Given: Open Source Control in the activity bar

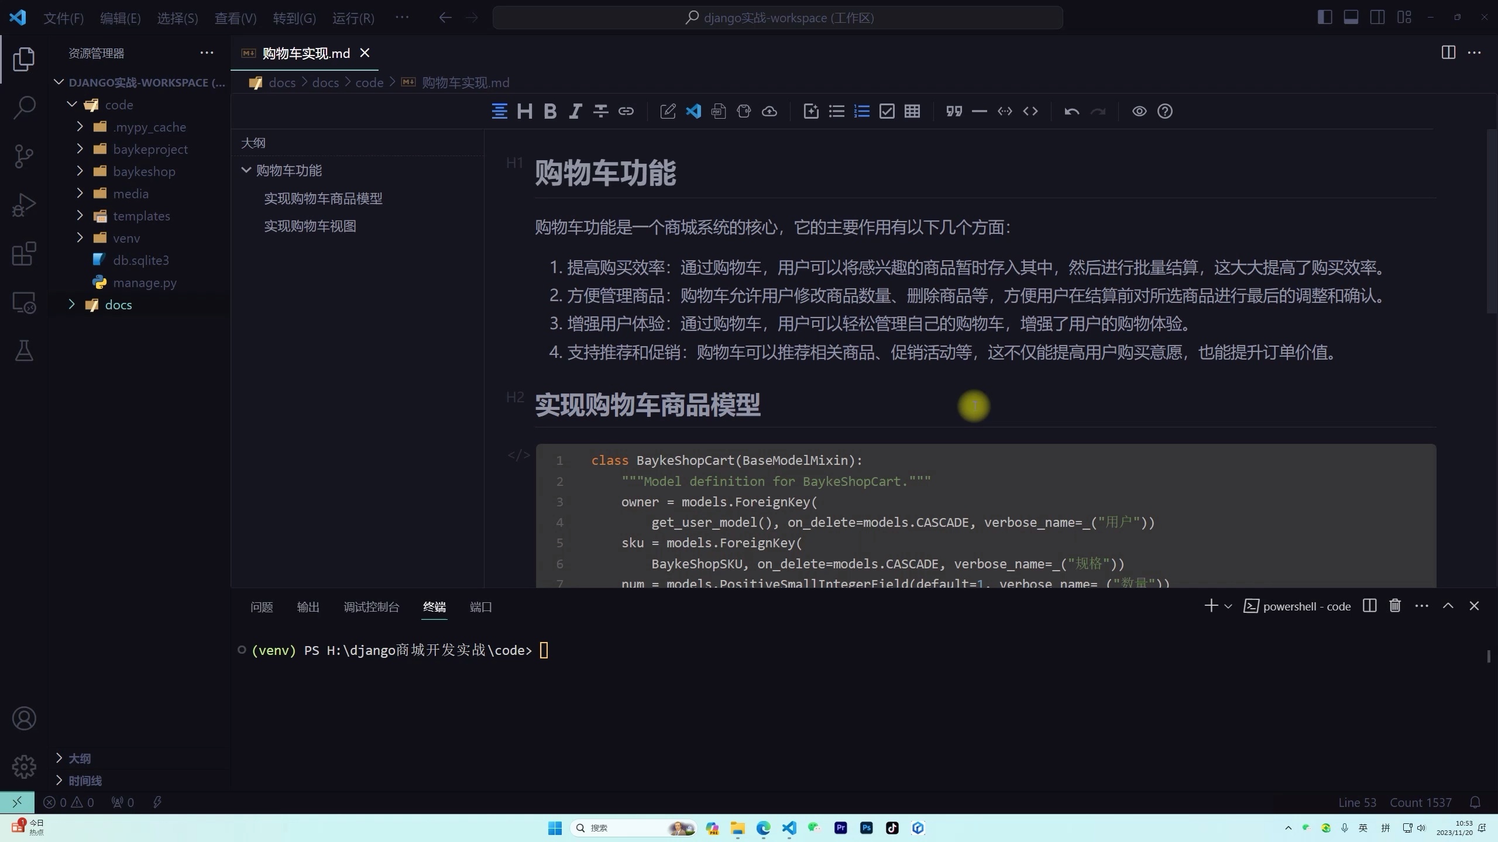Looking at the screenshot, I should click(x=24, y=156).
